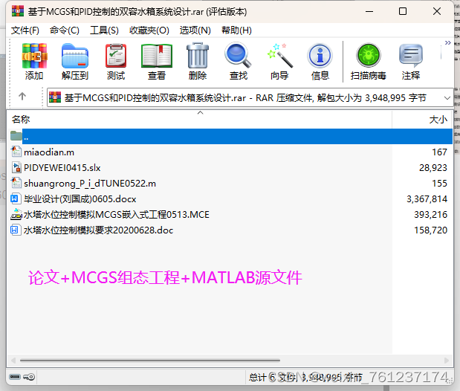
Task: Click the size value 3,367,814
Action: tap(427, 199)
